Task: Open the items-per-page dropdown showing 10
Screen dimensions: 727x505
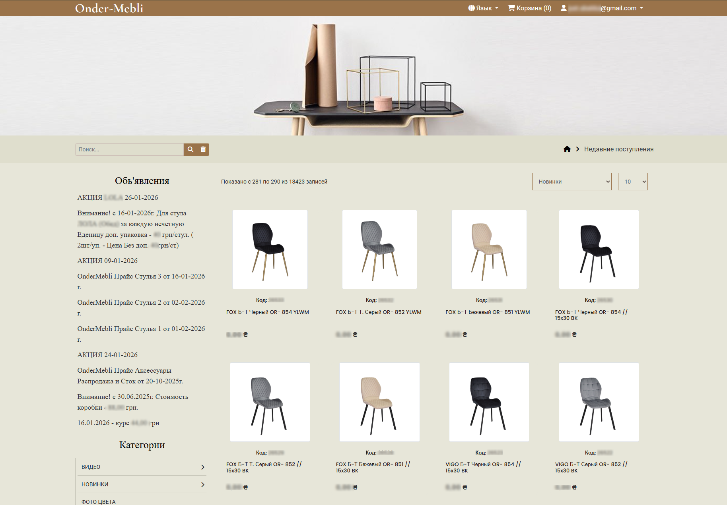Action: [632, 182]
